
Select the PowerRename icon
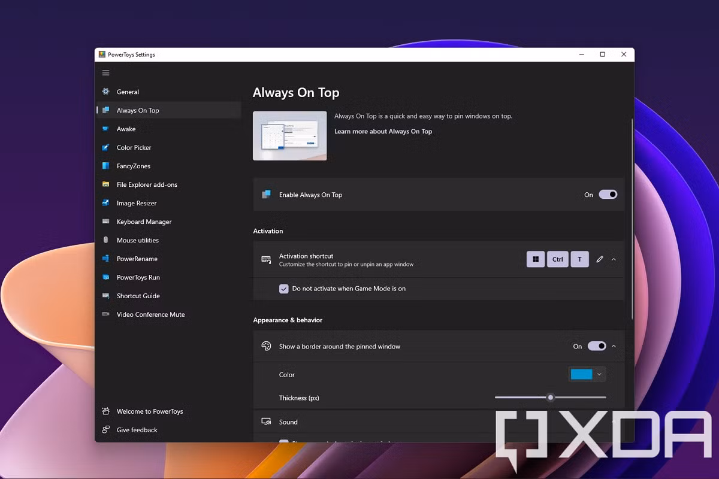[x=106, y=259]
